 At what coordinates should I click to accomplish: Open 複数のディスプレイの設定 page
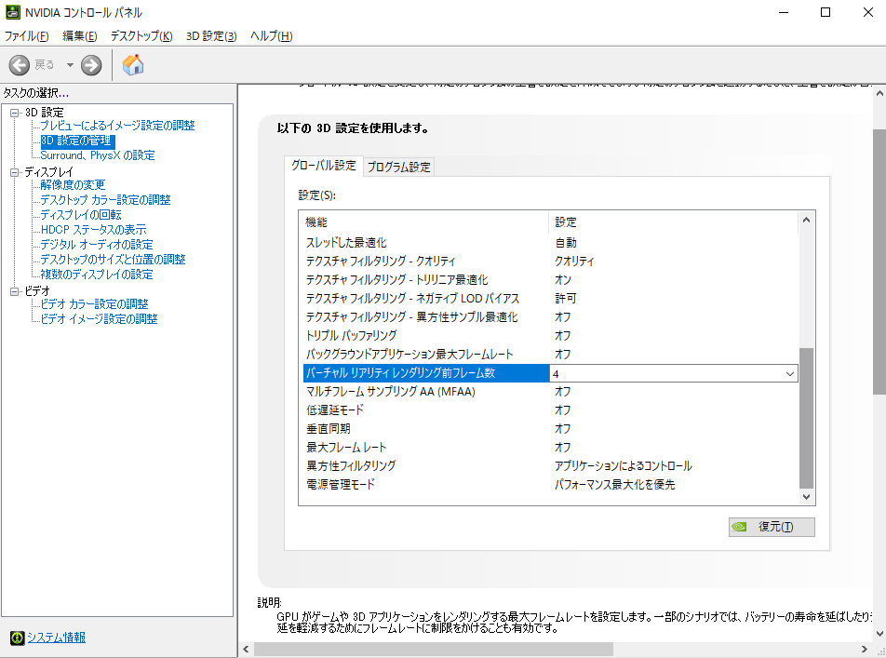pyautogui.click(x=97, y=275)
